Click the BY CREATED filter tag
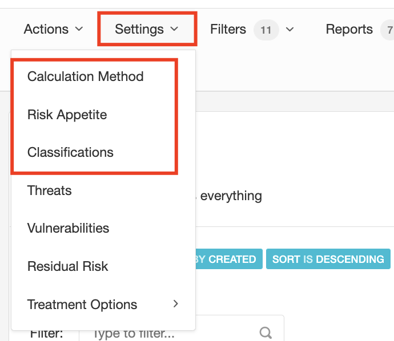Image resolution: width=394 pixels, height=341 pixels. pos(226,259)
